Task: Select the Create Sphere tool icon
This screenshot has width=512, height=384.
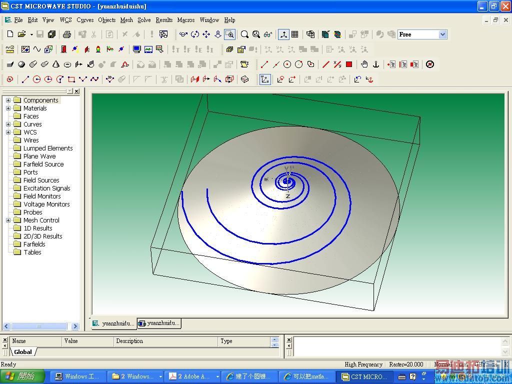Action: (21, 64)
